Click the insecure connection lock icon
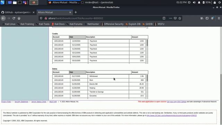 [x=46, y=18]
